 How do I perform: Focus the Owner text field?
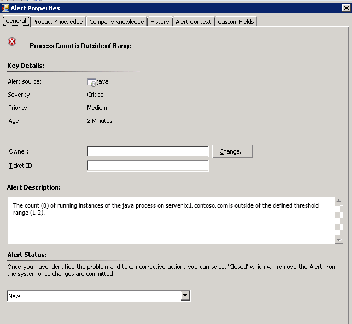click(148, 151)
